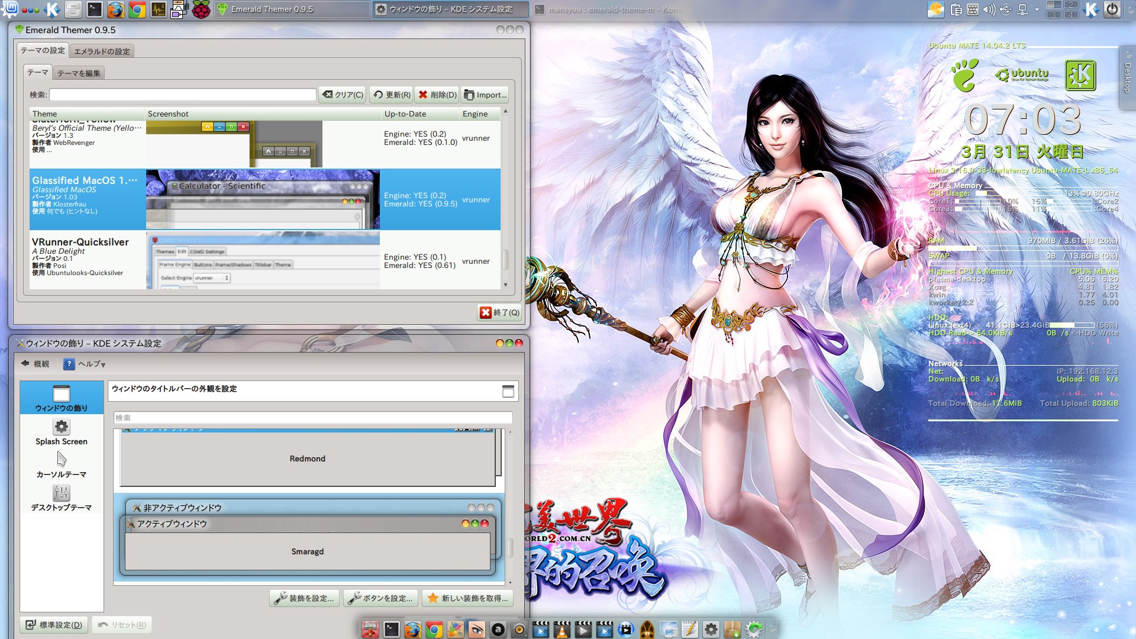Click the raspberry icon in top panel
The width and height of the screenshot is (1136, 639).
pyautogui.click(x=201, y=9)
